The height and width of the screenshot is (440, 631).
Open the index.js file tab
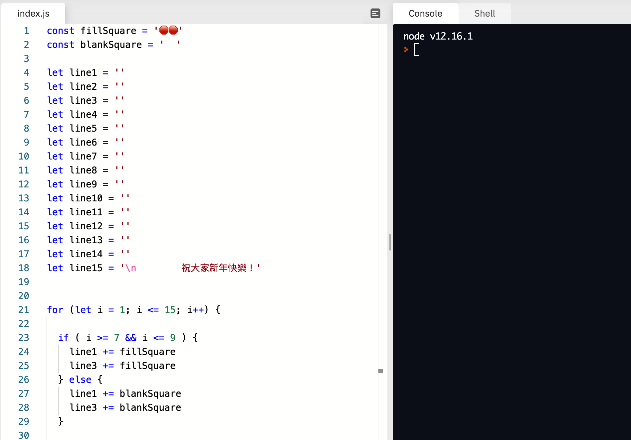click(33, 13)
